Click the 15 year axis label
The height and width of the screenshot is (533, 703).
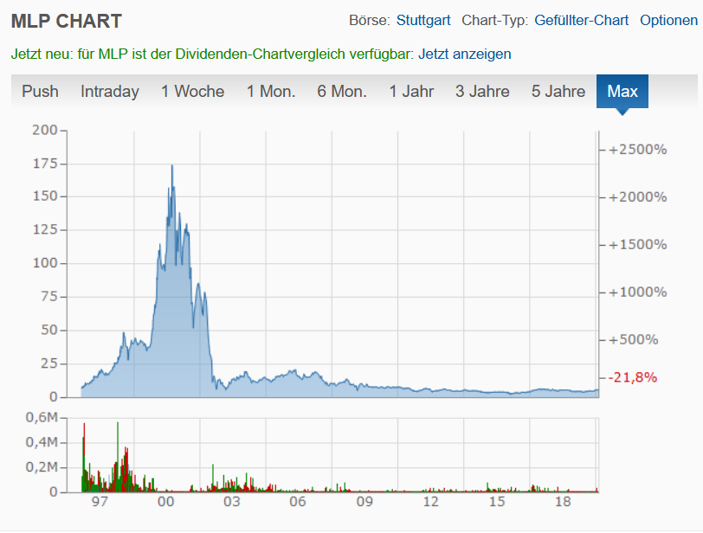496,502
